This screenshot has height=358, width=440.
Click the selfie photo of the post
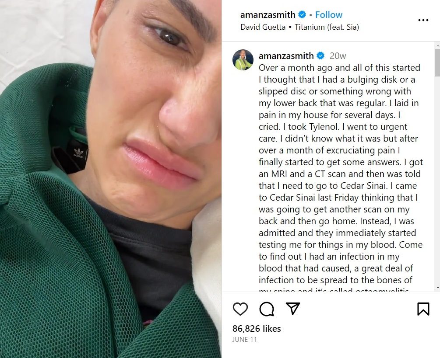point(111,179)
